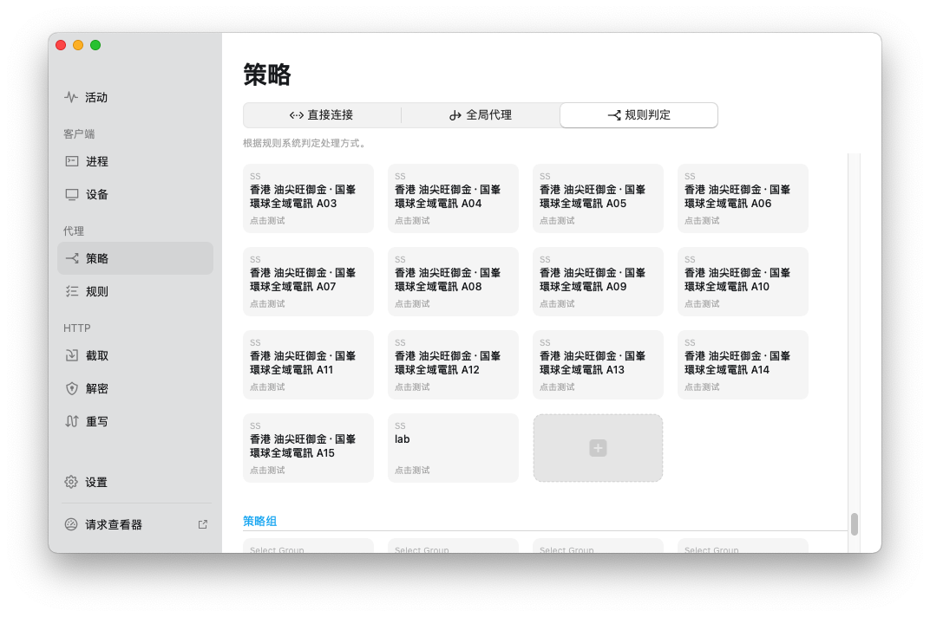
Task: Open the 规则 rules editor
Action: point(96,291)
